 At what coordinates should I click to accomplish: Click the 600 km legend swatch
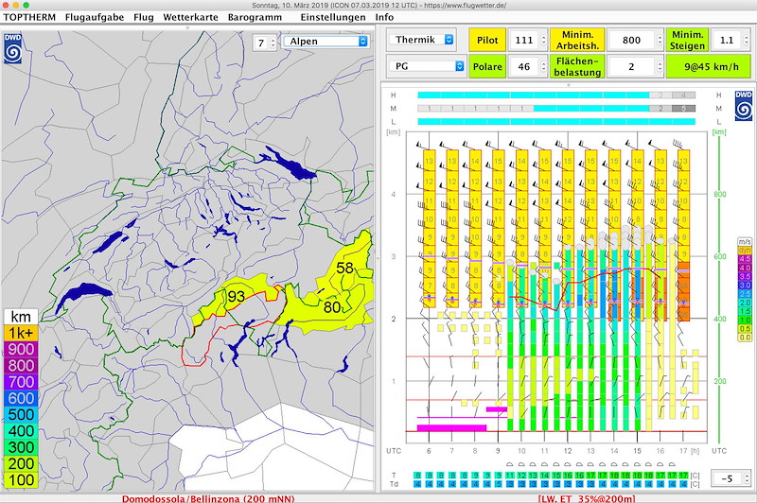coord(21,398)
